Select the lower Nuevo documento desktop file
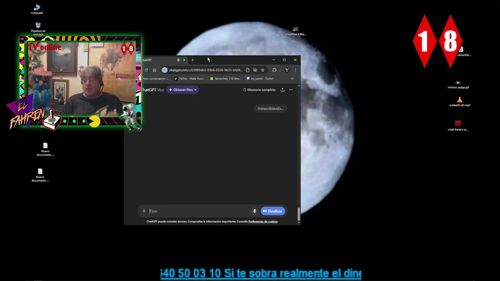Screen dimensions: 500x281 (x=40, y=175)
